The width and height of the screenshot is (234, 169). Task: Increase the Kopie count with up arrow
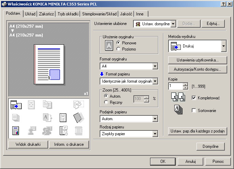pos(185,84)
